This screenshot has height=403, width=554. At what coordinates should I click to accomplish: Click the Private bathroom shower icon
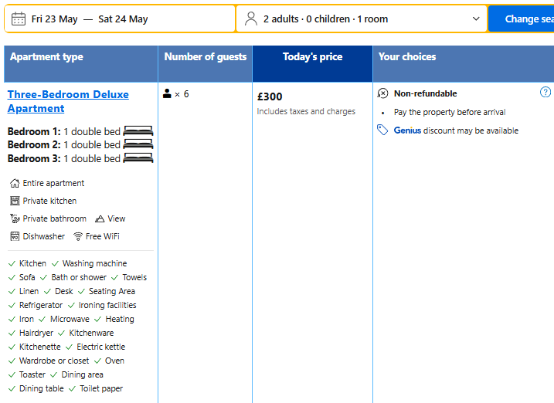(x=15, y=218)
